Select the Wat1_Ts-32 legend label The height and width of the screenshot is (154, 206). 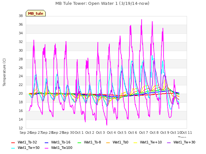point(27,142)
